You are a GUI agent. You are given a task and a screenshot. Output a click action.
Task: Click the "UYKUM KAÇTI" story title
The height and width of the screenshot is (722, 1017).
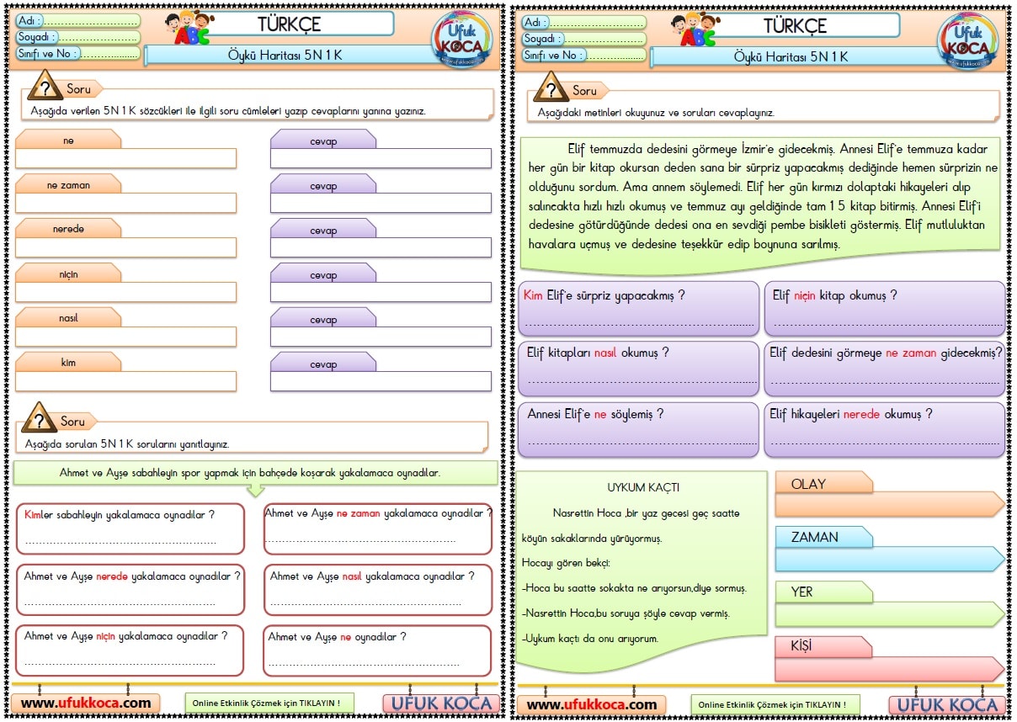[643, 487]
